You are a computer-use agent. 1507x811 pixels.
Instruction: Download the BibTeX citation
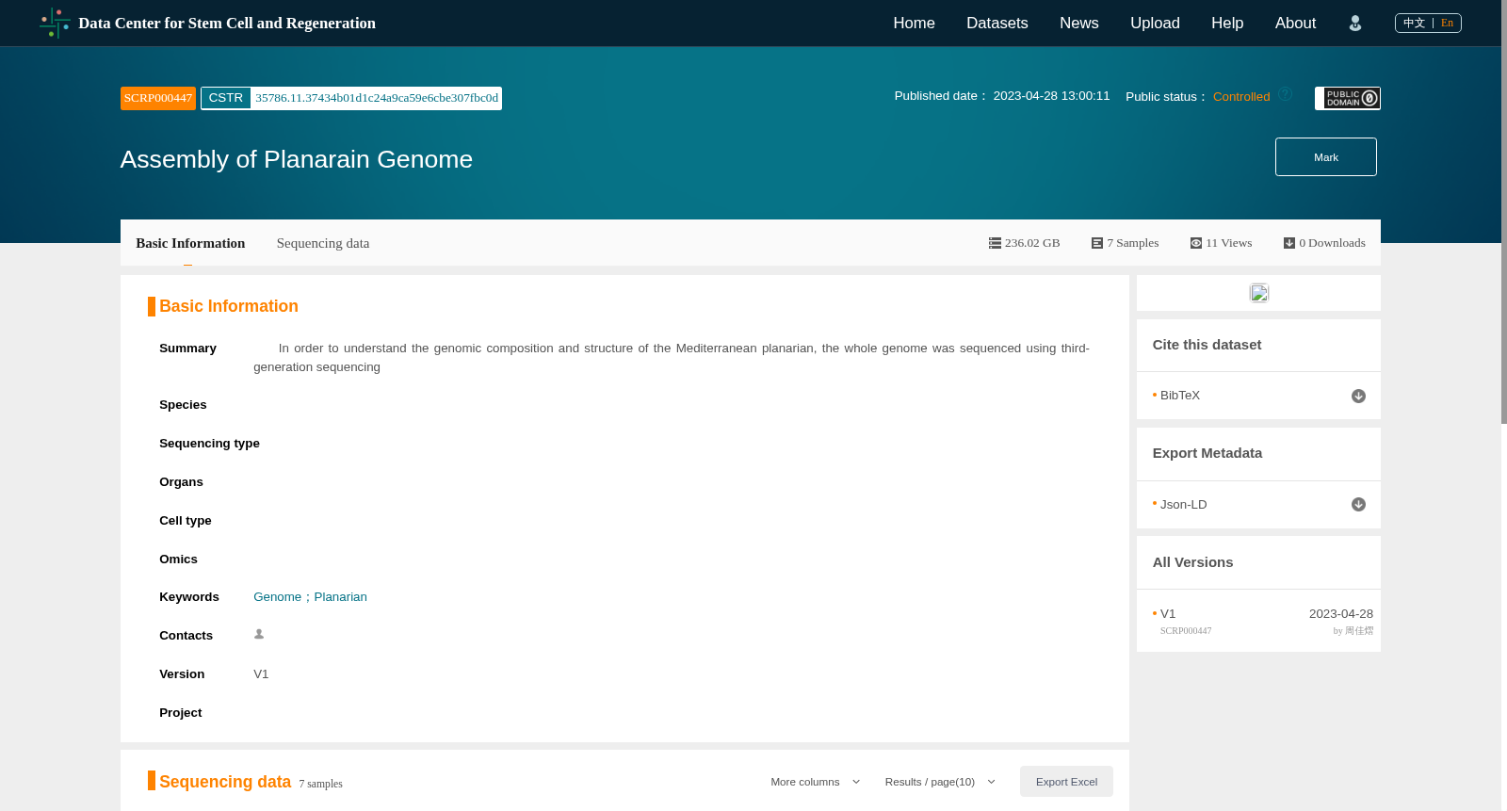1358,397
